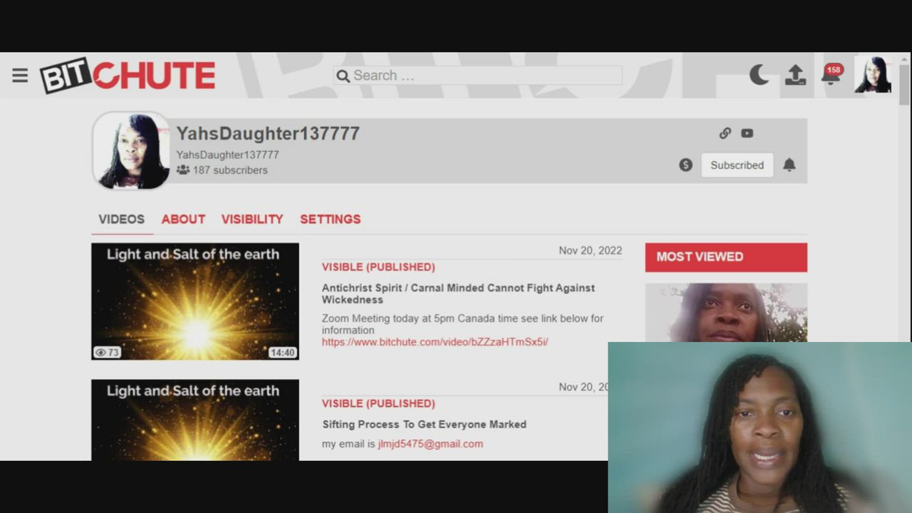Click in the Search input field
Image resolution: width=912 pixels, height=513 pixels.
(484, 76)
